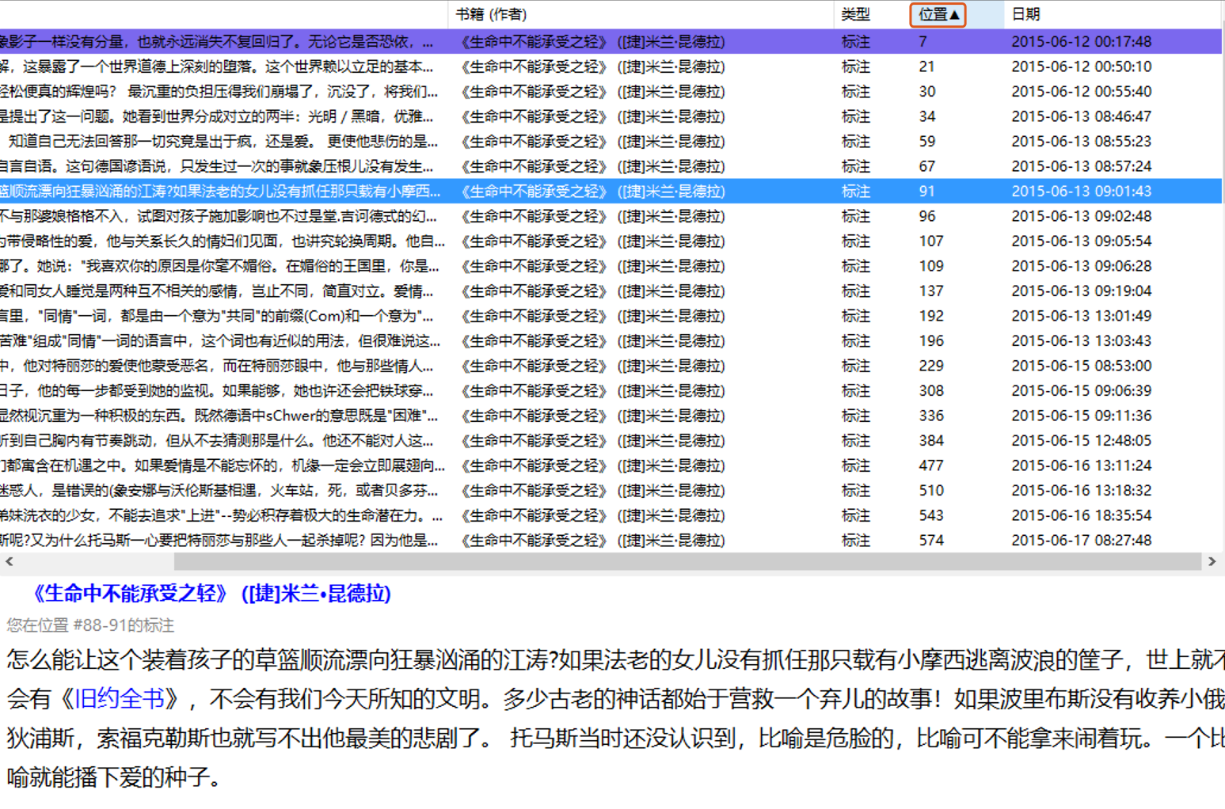Image resolution: width=1225 pixels, height=809 pixels.
Task: Select the highlight at position 91
Action: coord(926,192)
